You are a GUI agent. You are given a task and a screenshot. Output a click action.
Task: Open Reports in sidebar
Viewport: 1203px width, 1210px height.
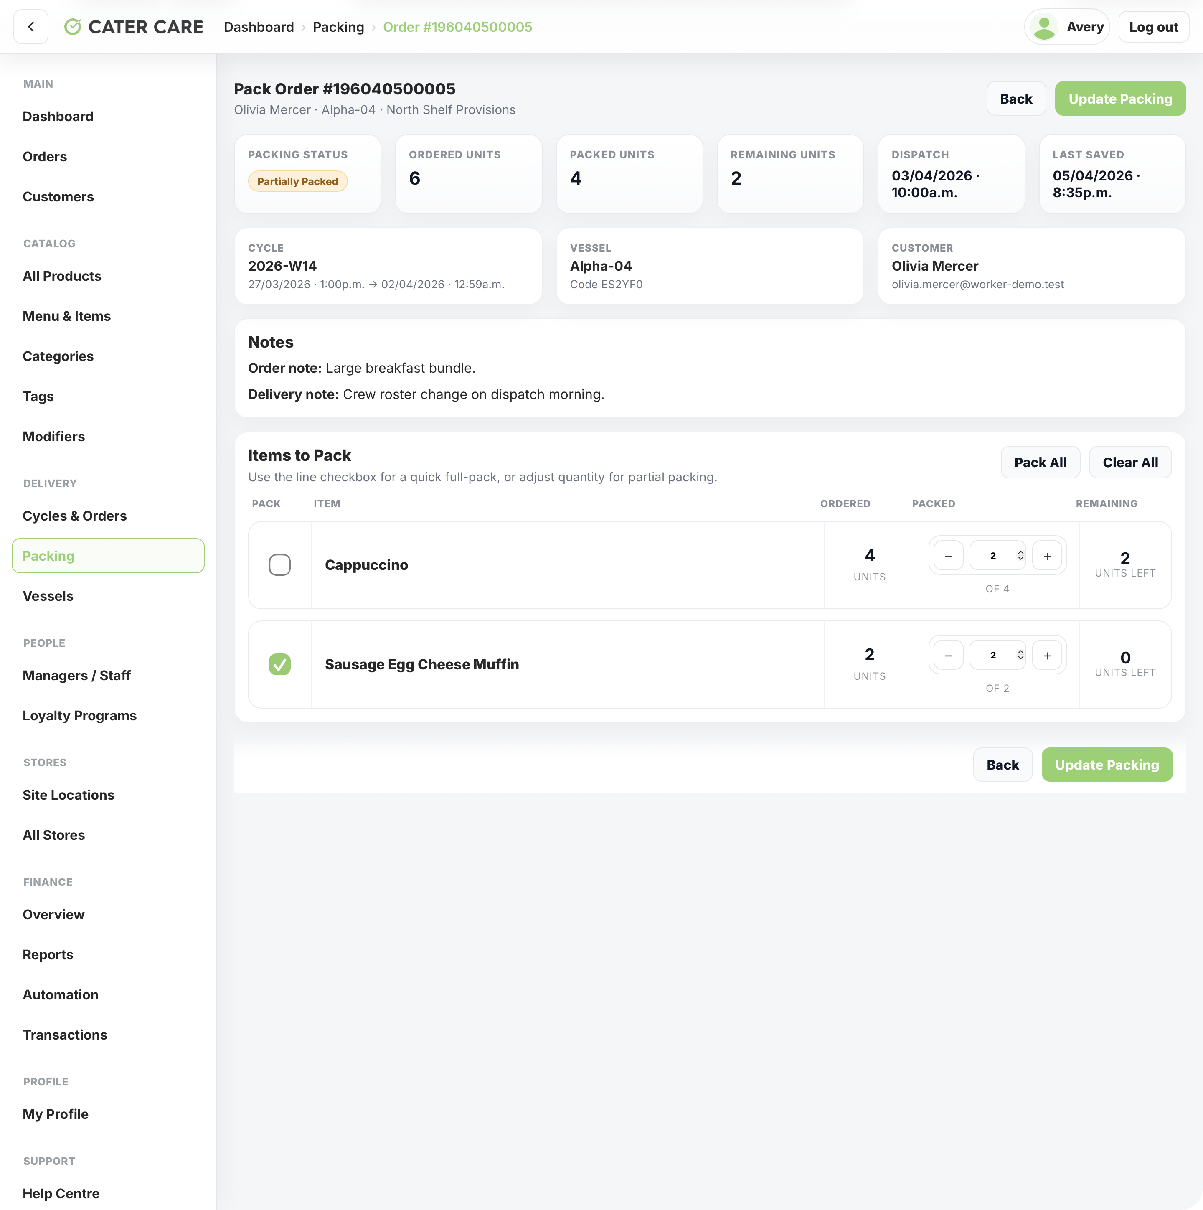(x=48, y=955)
